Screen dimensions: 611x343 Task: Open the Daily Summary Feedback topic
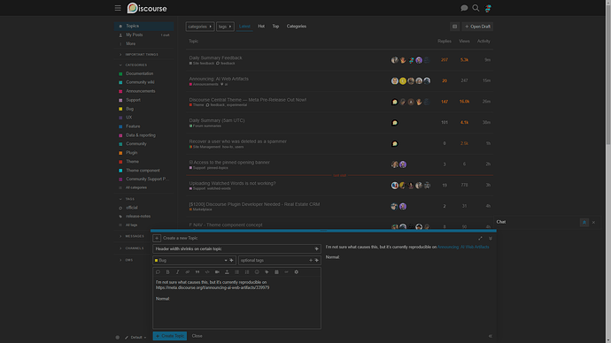(215, 57)
